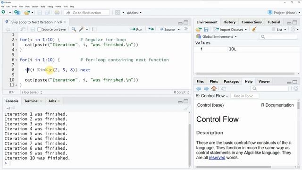Open the Addins dropdown
Viewport: 302px width, 170px height.
pyautogui.click(x=134, y=13)
